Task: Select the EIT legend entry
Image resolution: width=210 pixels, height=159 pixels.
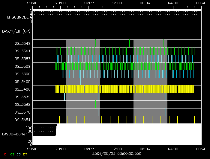Action: [x=25, y=154]
